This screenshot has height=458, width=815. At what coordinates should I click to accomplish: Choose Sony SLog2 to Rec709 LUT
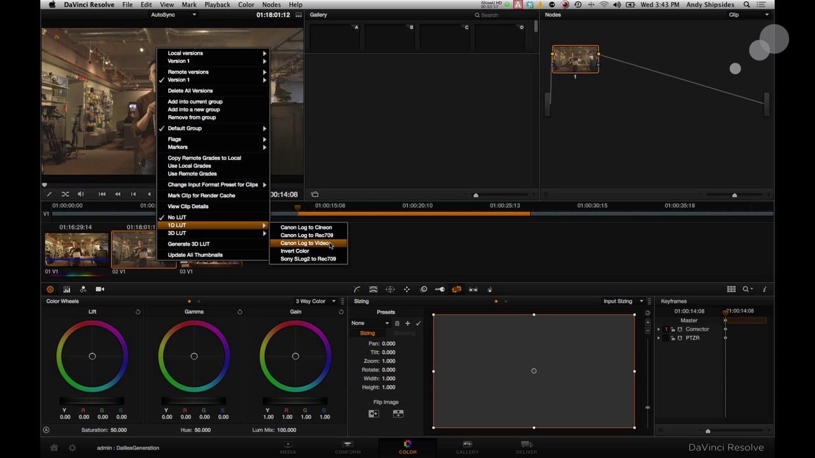click(308, 259)
